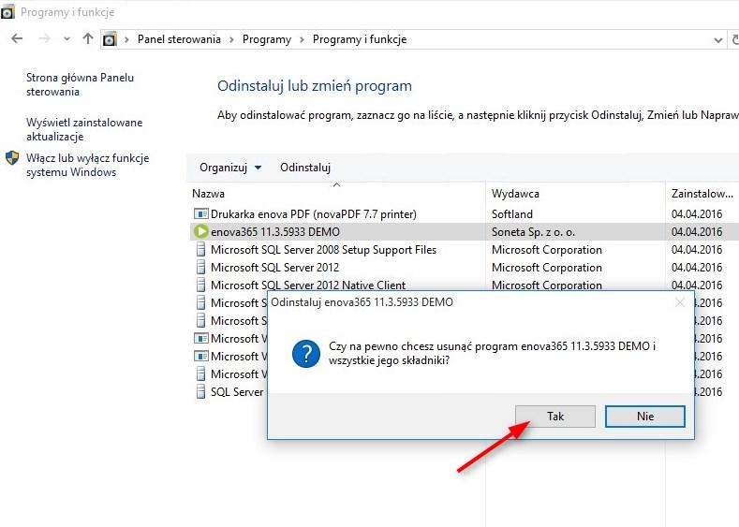The height and width of the screenshot is (527, 739).
Task: Click the Drukarka enova PDF program icon
Action: (x=200, y=213)
